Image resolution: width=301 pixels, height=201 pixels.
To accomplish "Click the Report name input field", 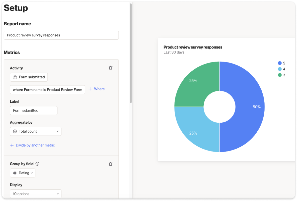I will [x=61, y=35].
